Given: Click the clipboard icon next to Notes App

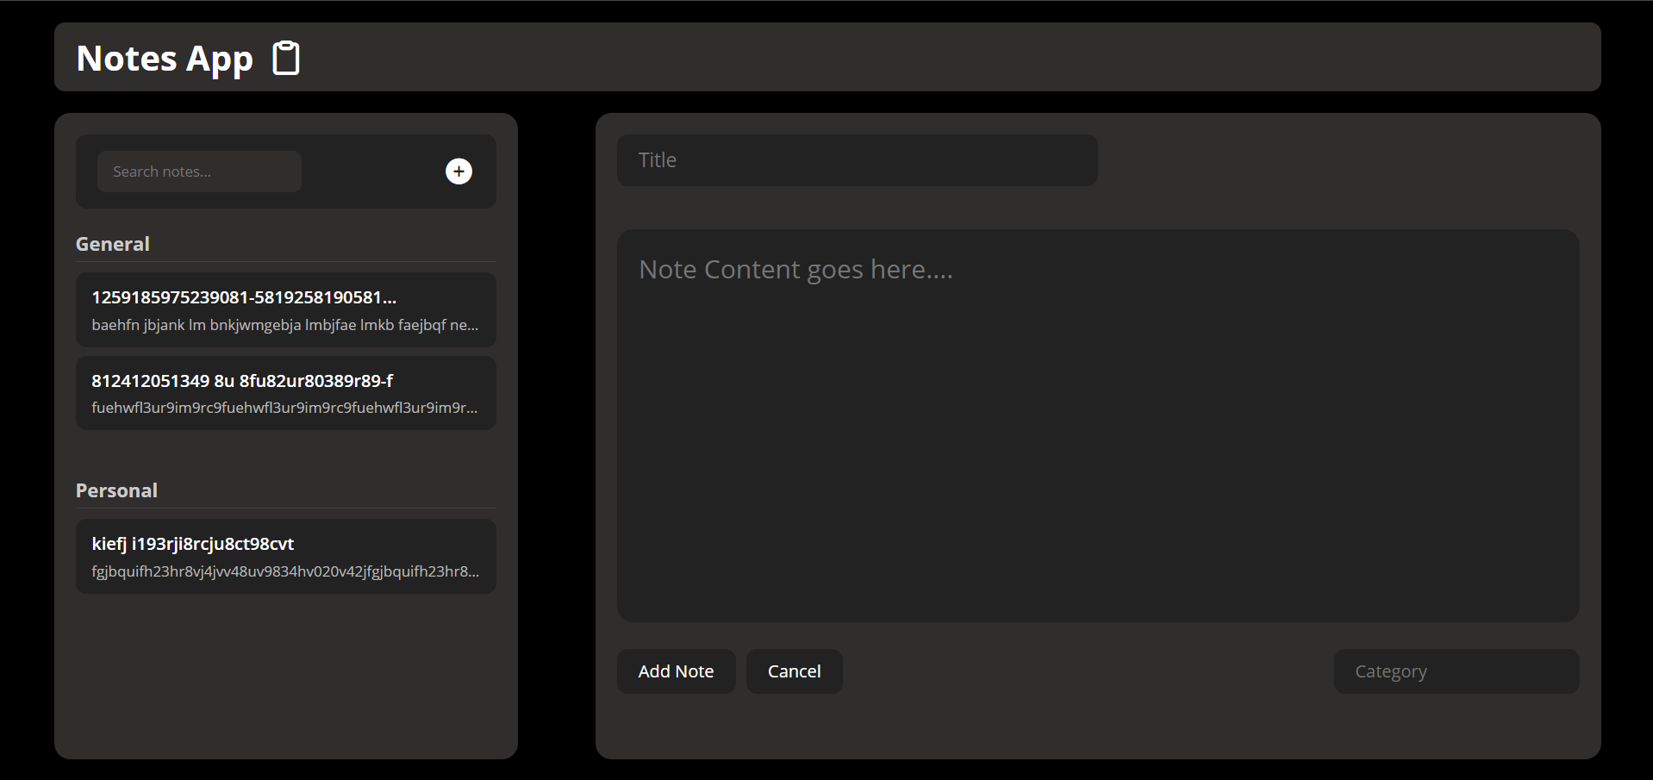Looking at the screenshot, I should pos(286,59).
